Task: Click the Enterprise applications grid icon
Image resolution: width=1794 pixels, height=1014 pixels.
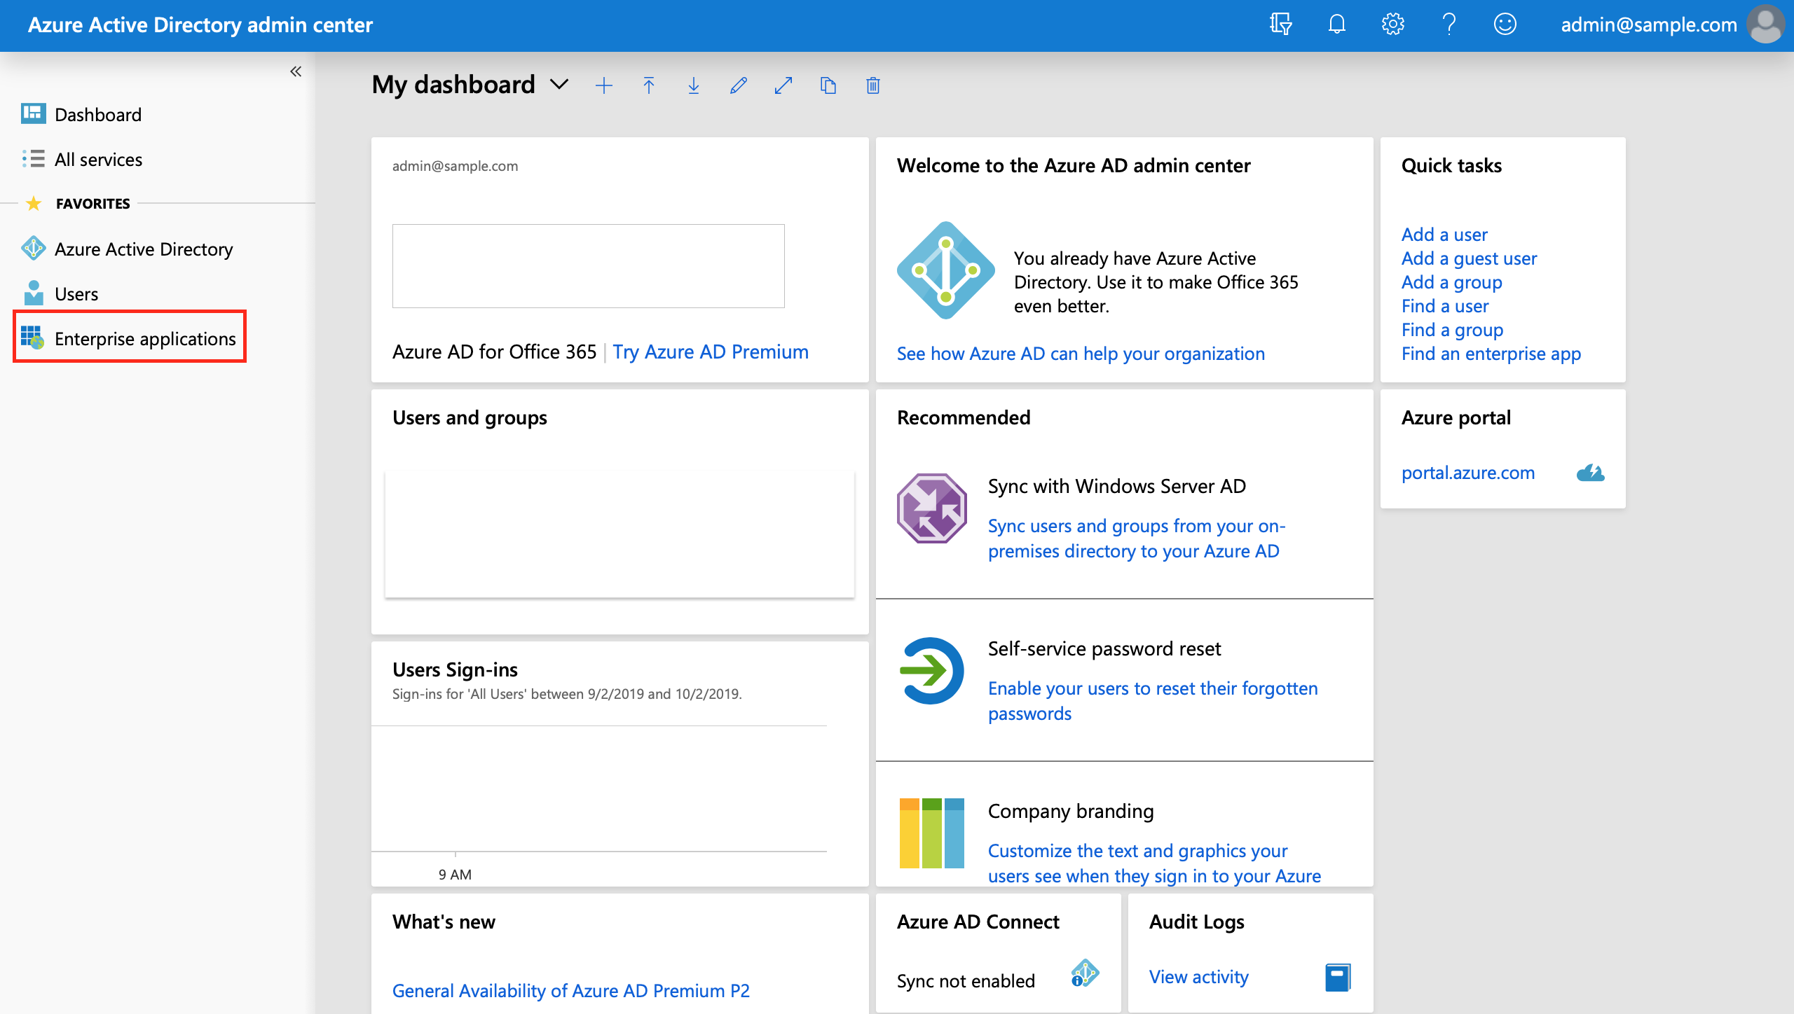Action: (x=32, y=338)
